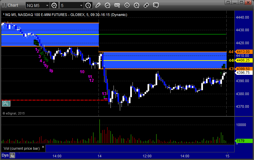This screenshot has width=254, height=160.
Task: Click the green horizontal line near 4427
Action: [163, 34]
